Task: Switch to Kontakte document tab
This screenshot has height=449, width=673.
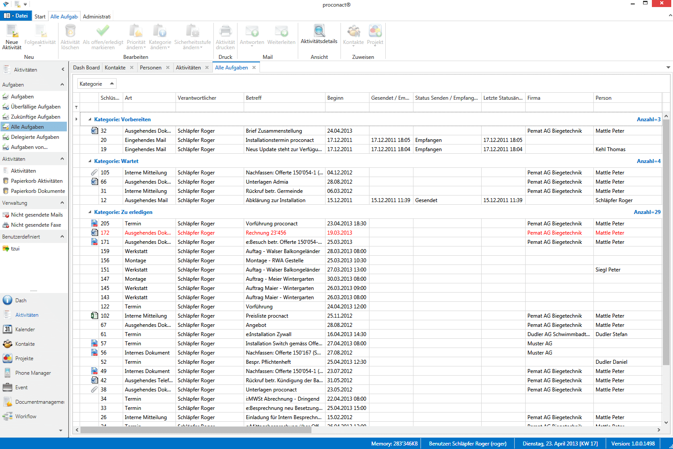Action: 115,68
